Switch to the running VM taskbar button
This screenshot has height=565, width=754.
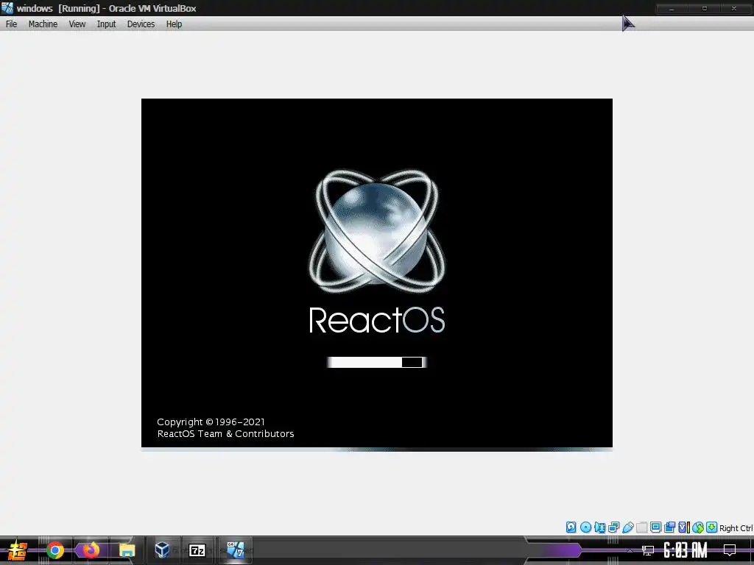235,550
